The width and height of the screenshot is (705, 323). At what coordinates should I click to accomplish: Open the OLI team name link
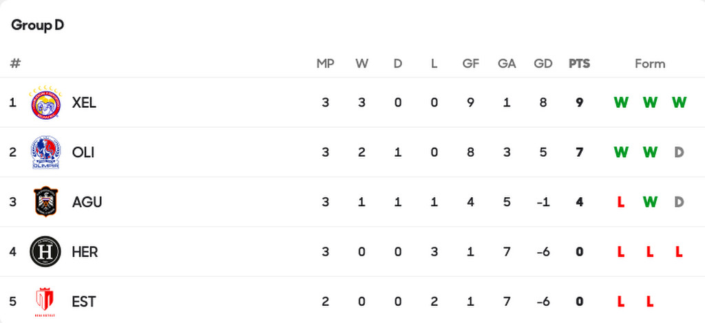[x=83, y=152]
